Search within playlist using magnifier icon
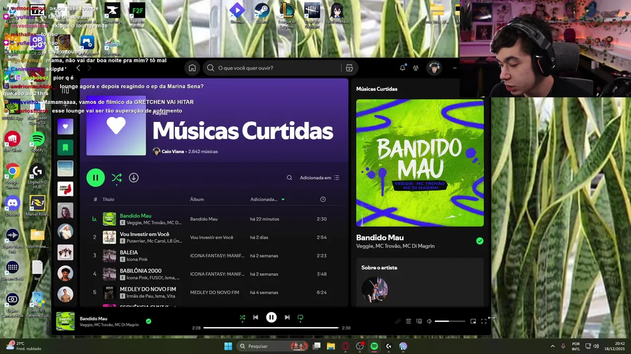The height and width of the screenshot is (354, 631). [289, 177]
